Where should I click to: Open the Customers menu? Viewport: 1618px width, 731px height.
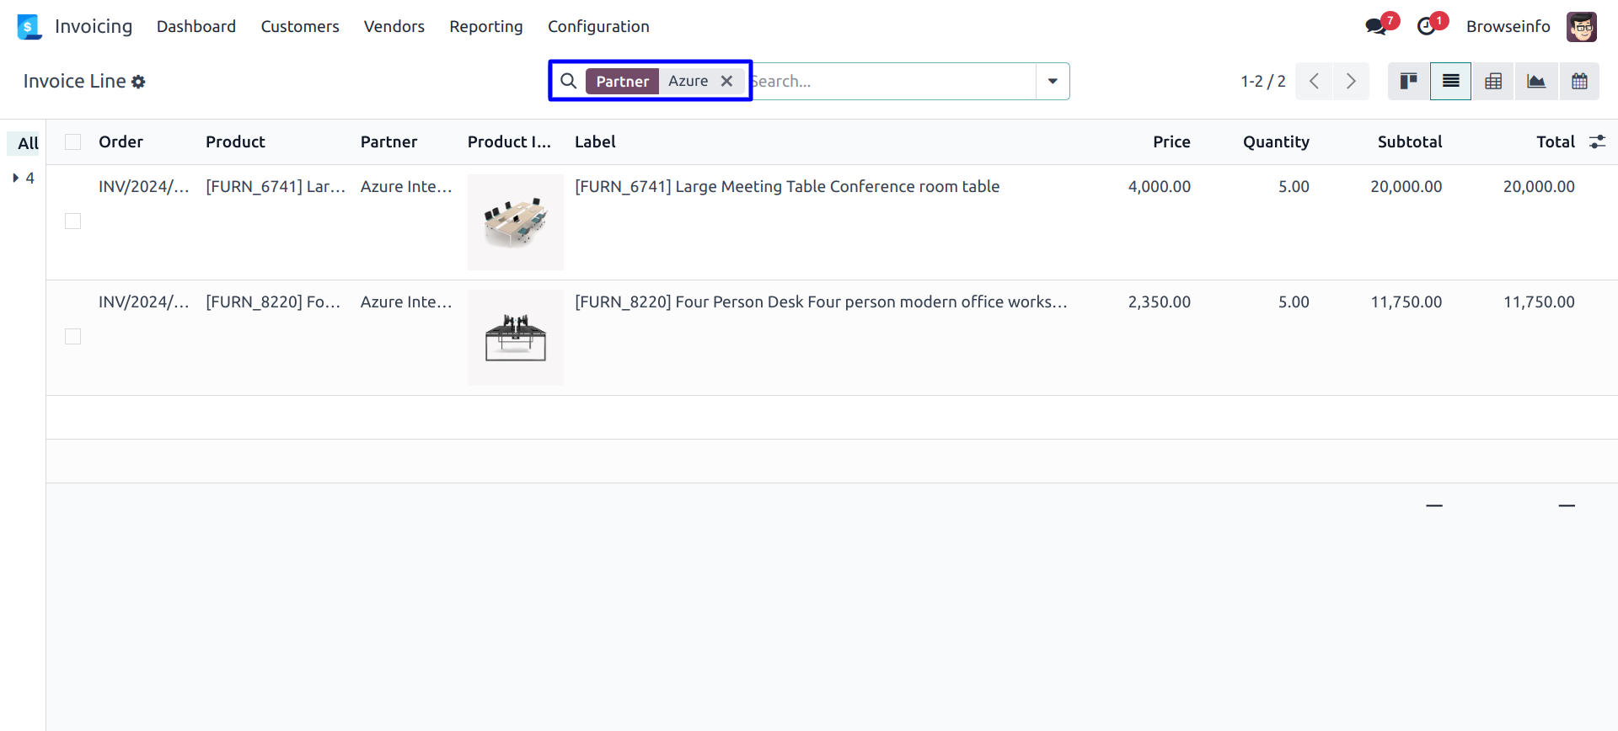pyautogui.click(x=299, y=26)
